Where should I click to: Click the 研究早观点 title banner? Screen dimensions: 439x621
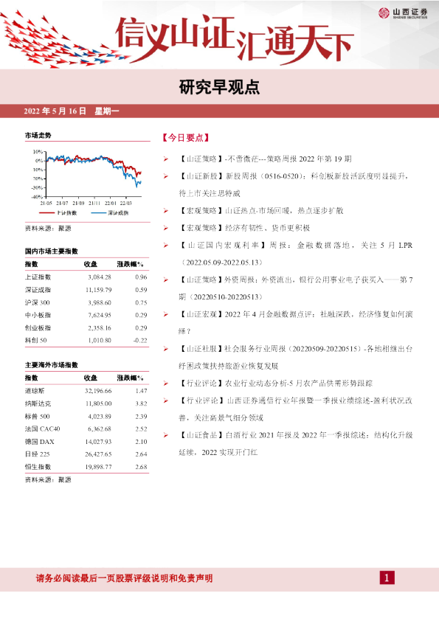tap(220, 87)
